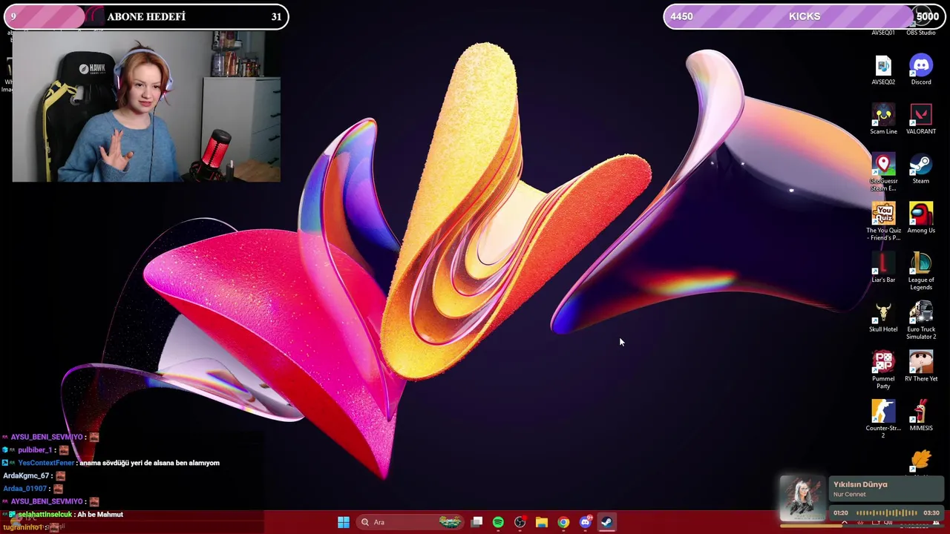Click chat username YesContextFener

46,463
